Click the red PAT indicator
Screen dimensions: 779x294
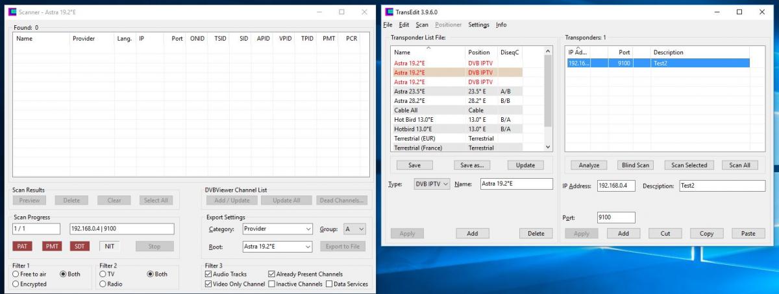click(23, 246)
